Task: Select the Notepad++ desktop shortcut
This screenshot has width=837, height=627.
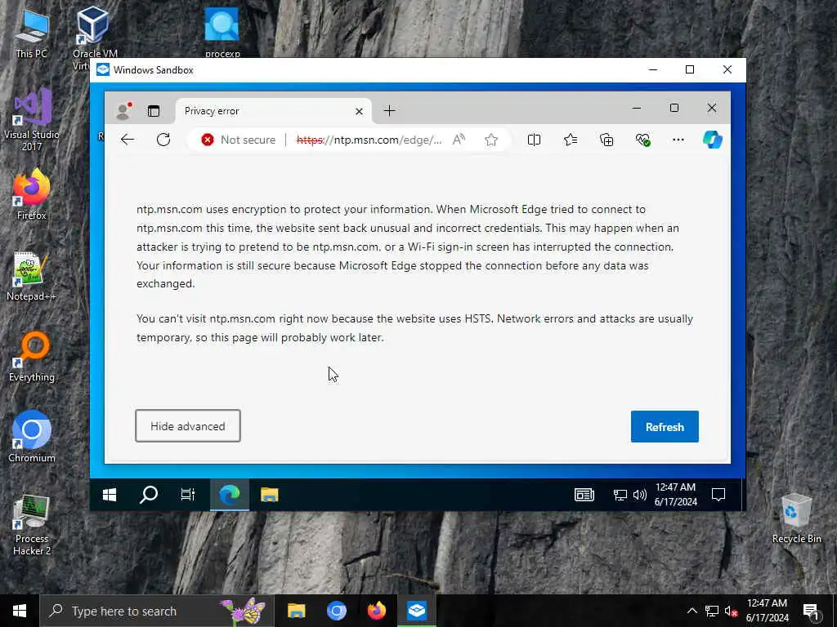Action: pos(31,276)
